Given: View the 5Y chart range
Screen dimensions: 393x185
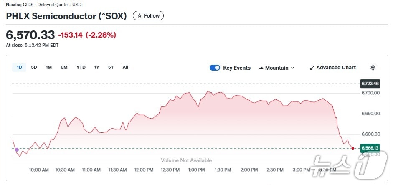Looking at the screenshot, I should (111, 67).
